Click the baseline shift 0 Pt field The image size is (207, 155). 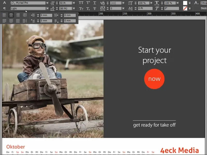pyautogui.click(x=145, y=9)
